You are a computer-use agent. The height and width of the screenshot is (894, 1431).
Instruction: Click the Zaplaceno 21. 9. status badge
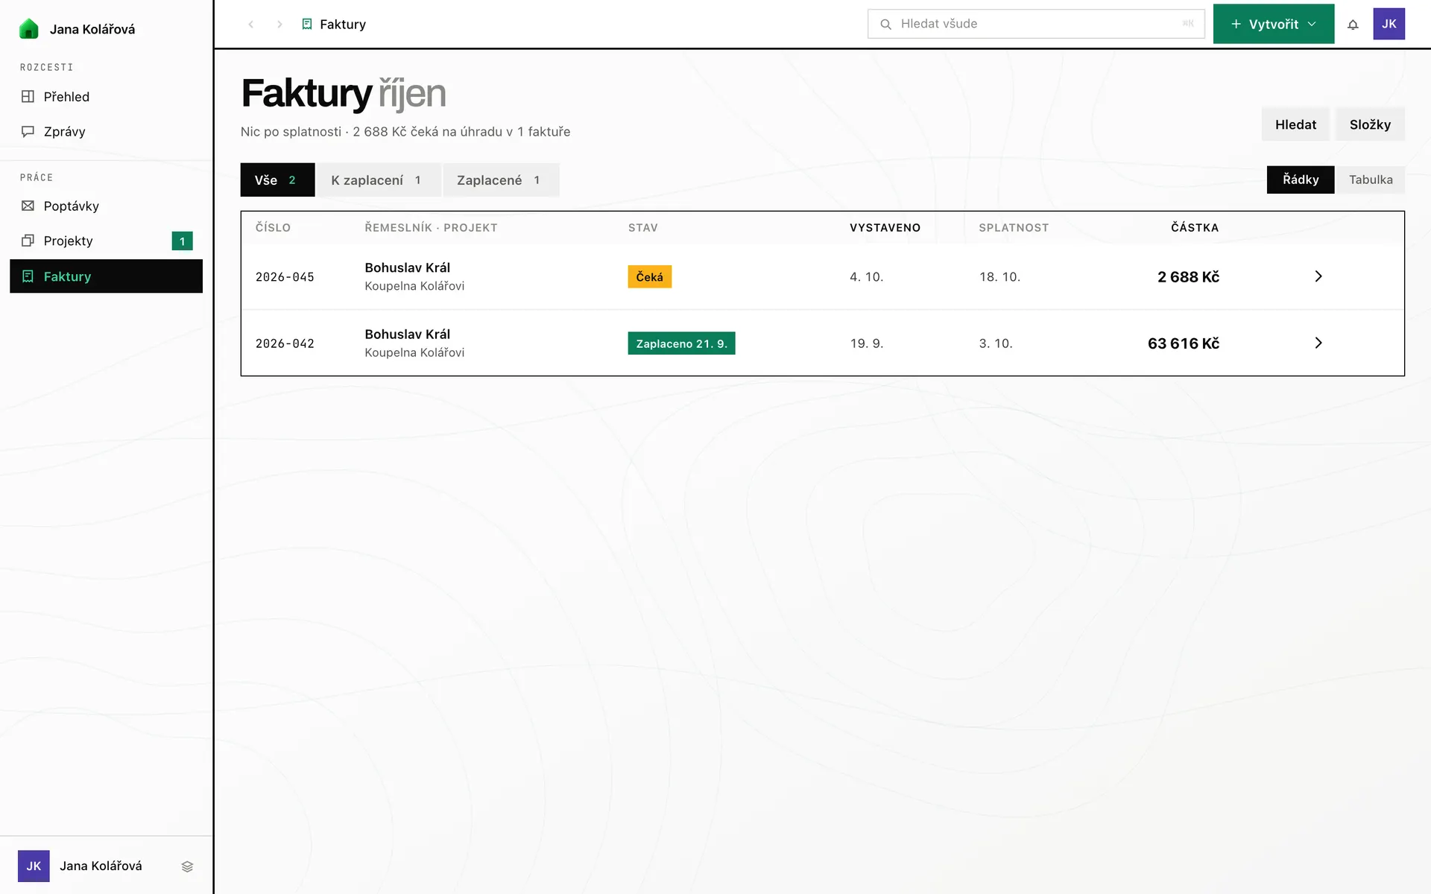coord(681,343)
